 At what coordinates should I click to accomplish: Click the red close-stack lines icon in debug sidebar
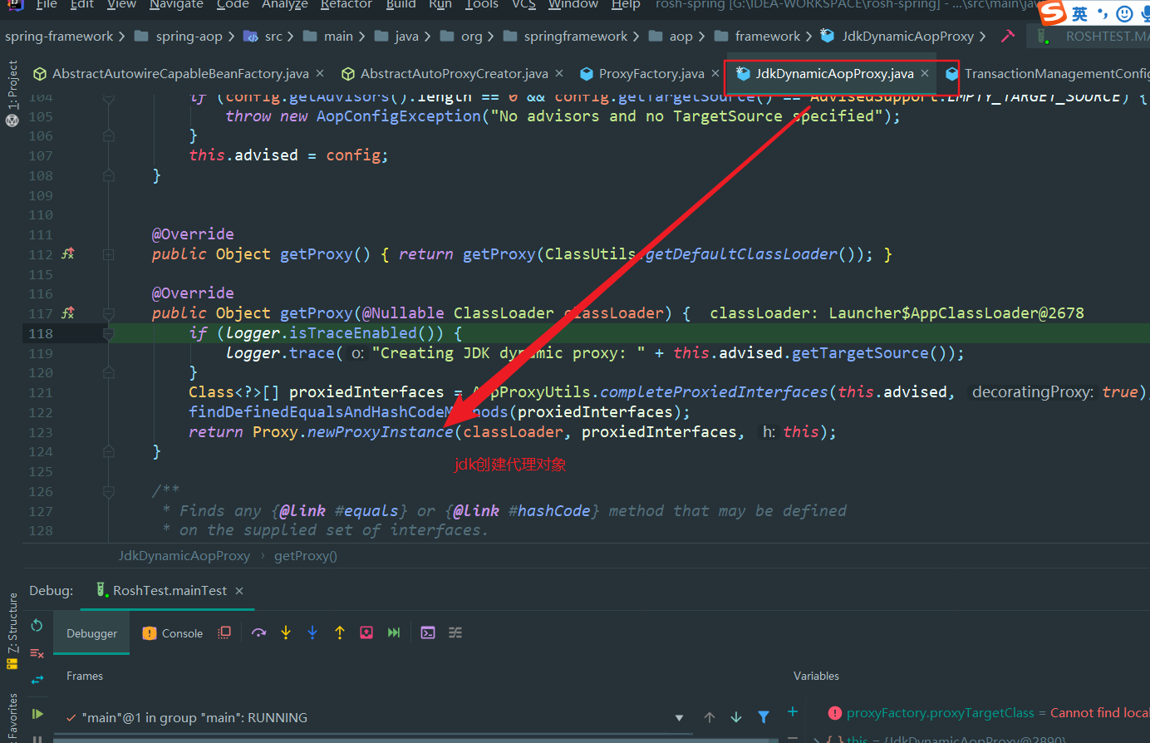coord(37,653)
